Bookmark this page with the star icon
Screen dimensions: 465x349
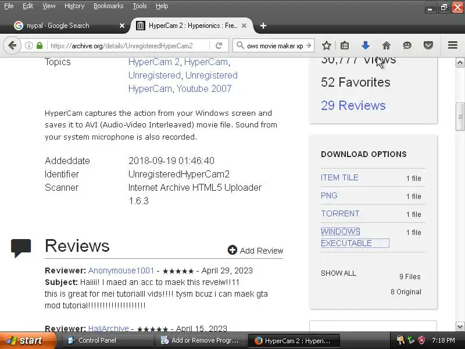(x=326, y=46)
